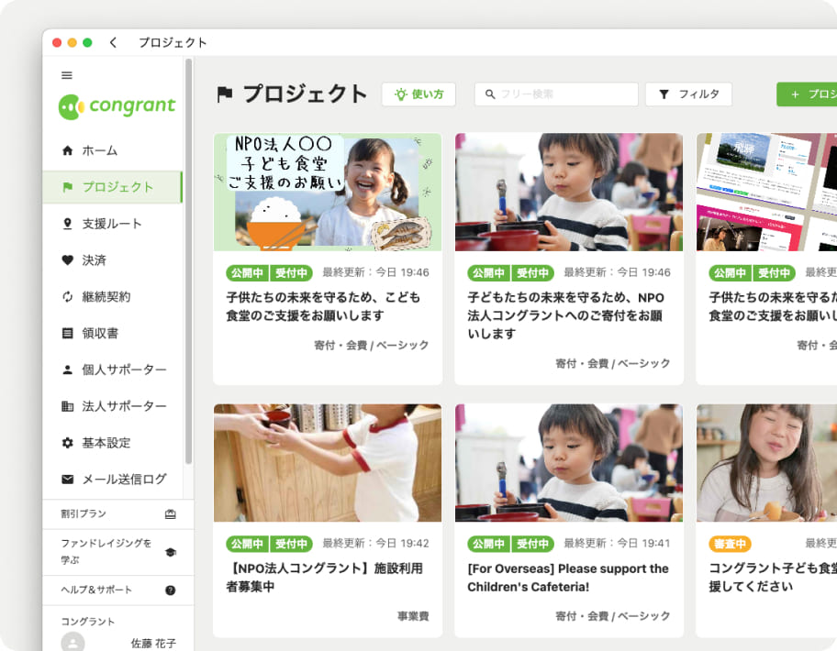The image size is (837, 651).
Task: Open the NPO法人〇〇 子ども食堂 banner thumbnail
Action: pos(328,192)
